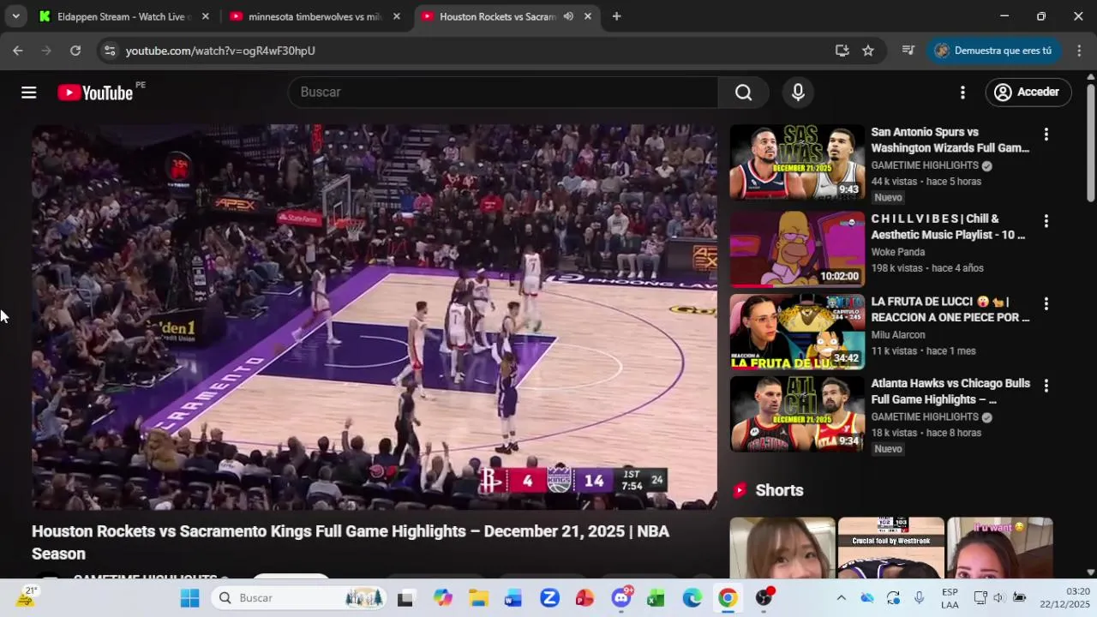Go to the YouTube home logo
The height and width of the screenshot is (617, 1097).
point(95,93)
